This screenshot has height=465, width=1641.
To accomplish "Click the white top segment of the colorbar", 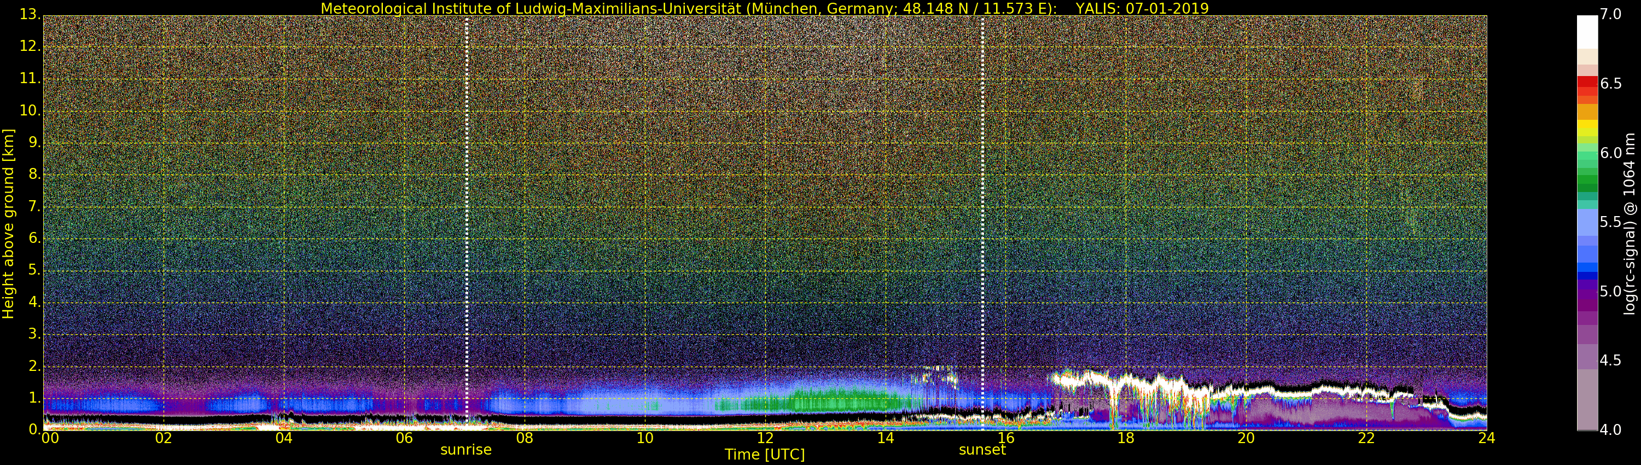I will click(1587, 32).
